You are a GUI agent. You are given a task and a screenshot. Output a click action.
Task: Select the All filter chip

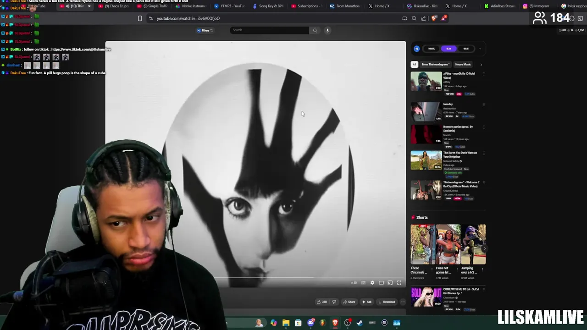tap(414, 64)
